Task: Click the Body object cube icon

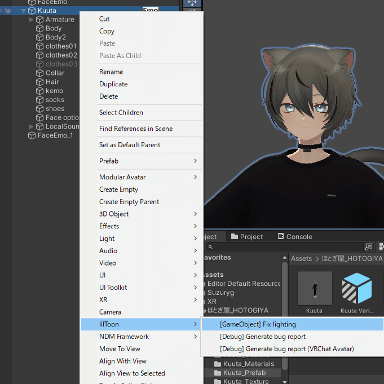Action: point(39,28)
